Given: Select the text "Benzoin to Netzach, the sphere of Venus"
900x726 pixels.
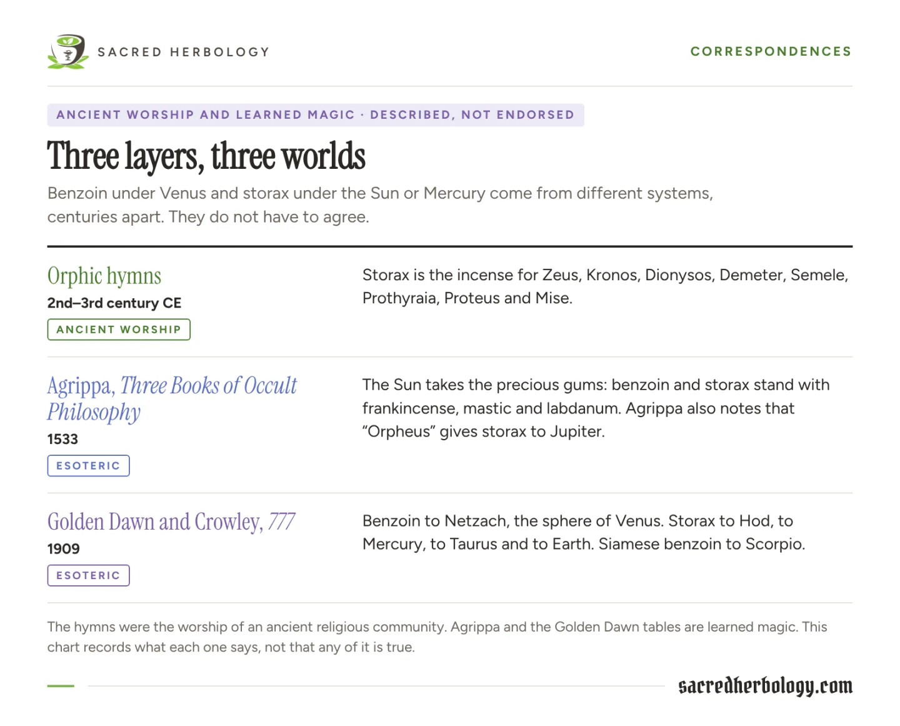Looking at the screenshot, I should [513, 521].
